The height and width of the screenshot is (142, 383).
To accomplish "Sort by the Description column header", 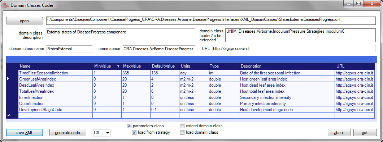I will [x=287, y=66].
